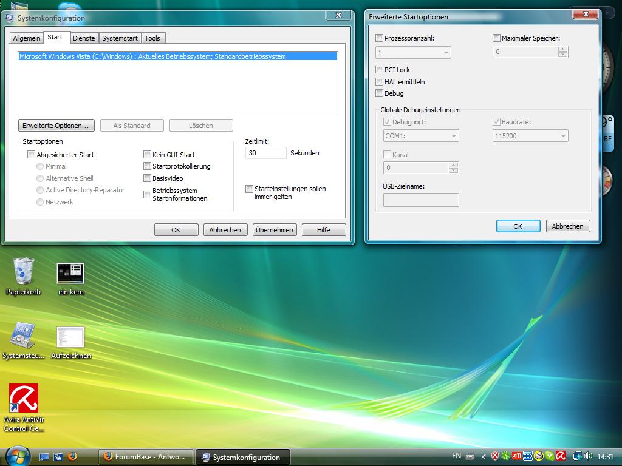This screenshot has width=622, height=466.
Task: Check HAL ermitteln option
Action: (379, 82)
